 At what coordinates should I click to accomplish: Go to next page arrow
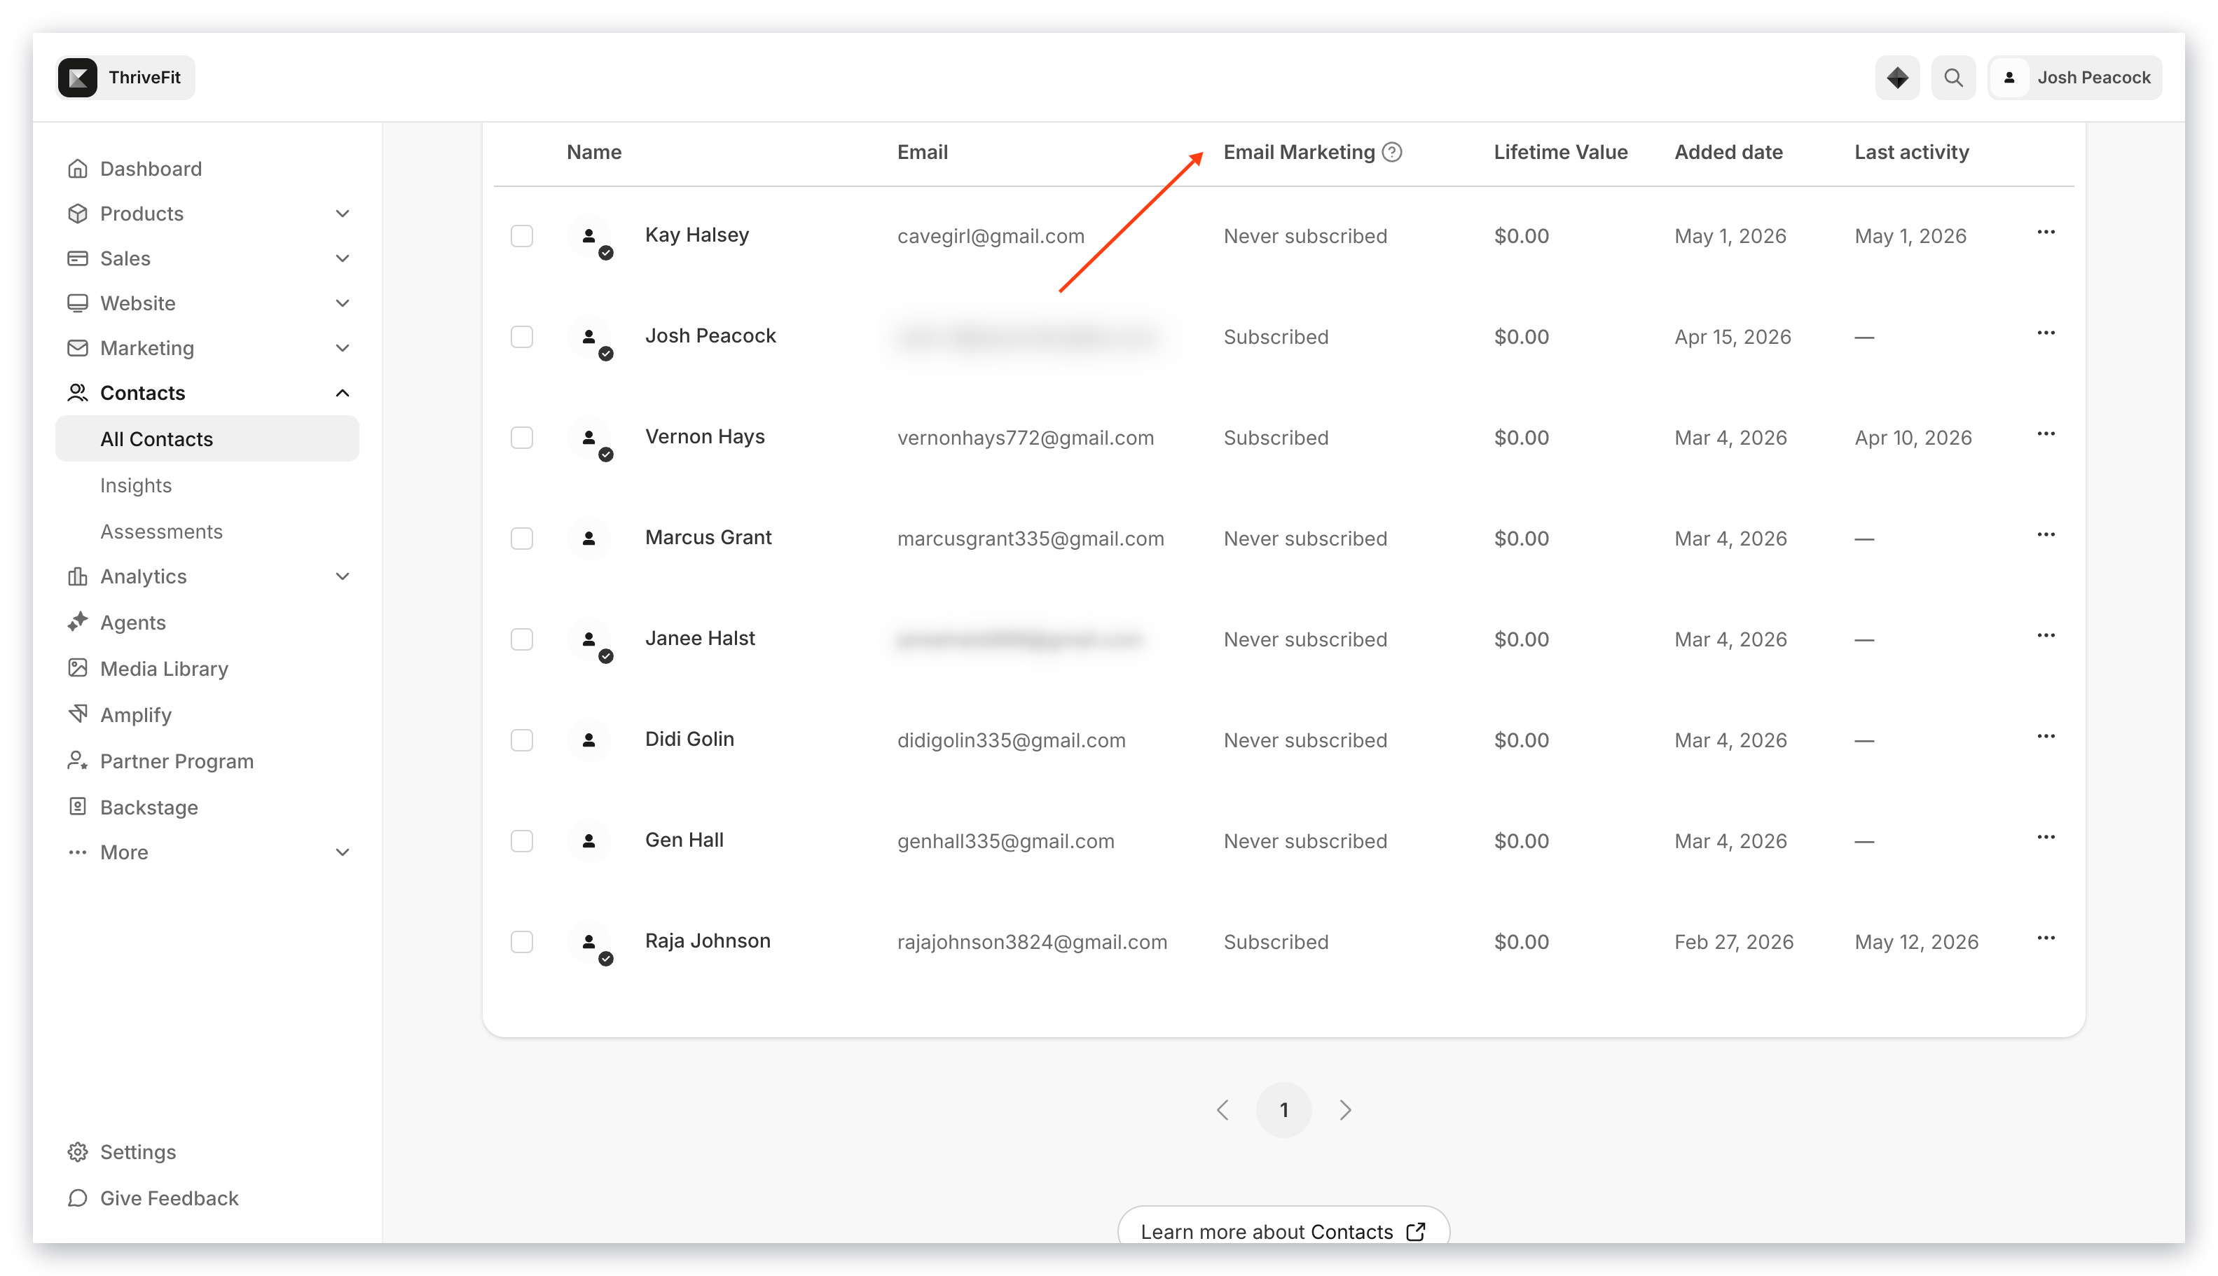point(1345,1109)
